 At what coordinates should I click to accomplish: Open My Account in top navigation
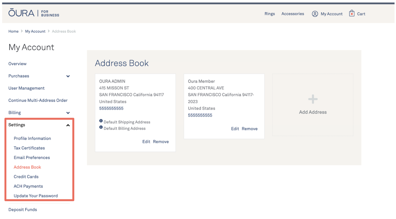pyautogui.click(x=331, y=14)
